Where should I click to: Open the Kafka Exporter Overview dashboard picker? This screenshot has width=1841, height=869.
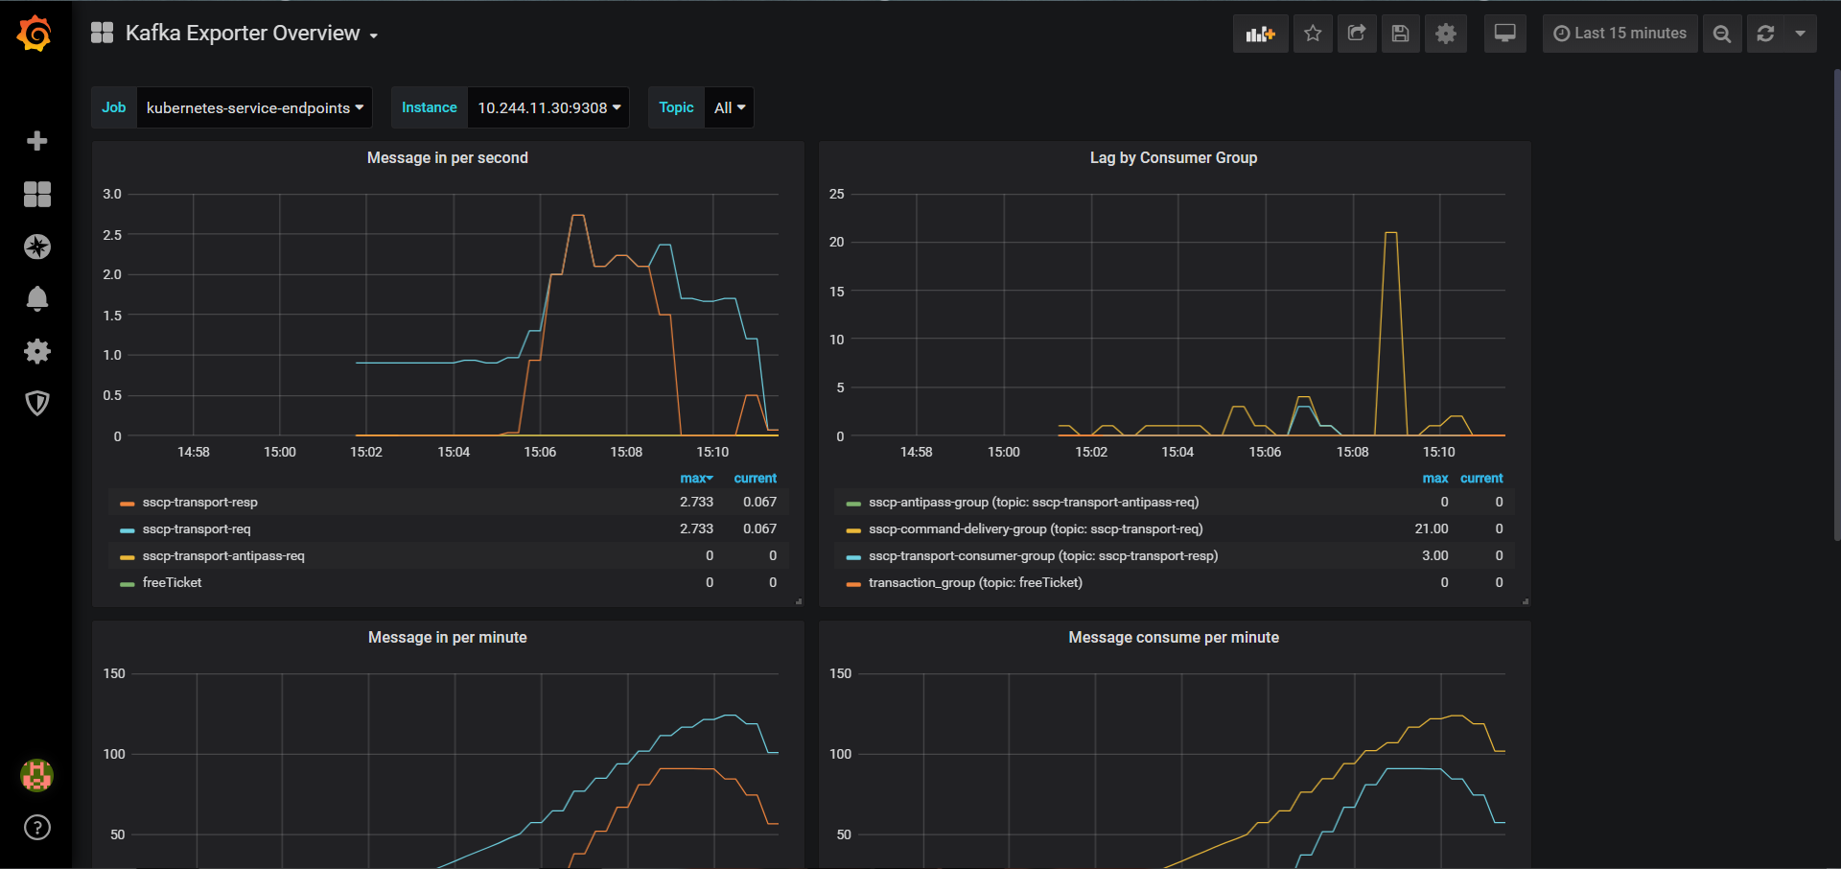pyautogui.click(x=251, y=34)
